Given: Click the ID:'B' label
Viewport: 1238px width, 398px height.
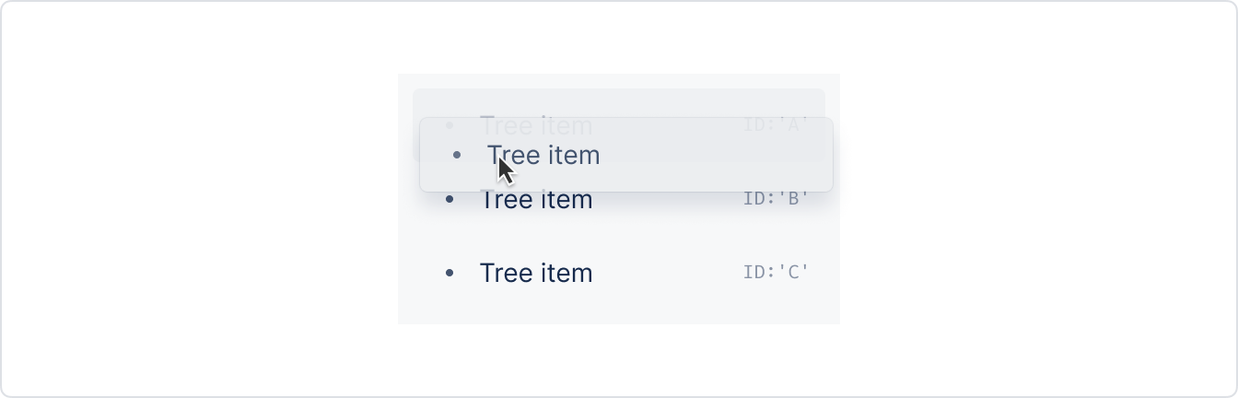Looking at the screenshot, I should pos(776,198).
